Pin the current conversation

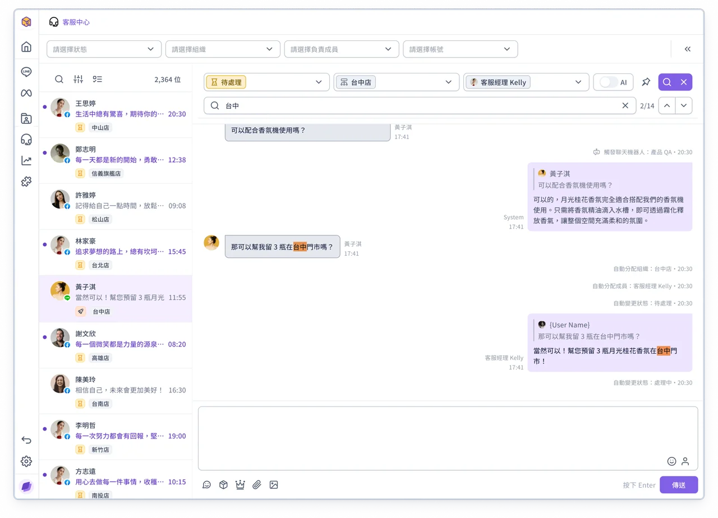(x=646, y=82)
